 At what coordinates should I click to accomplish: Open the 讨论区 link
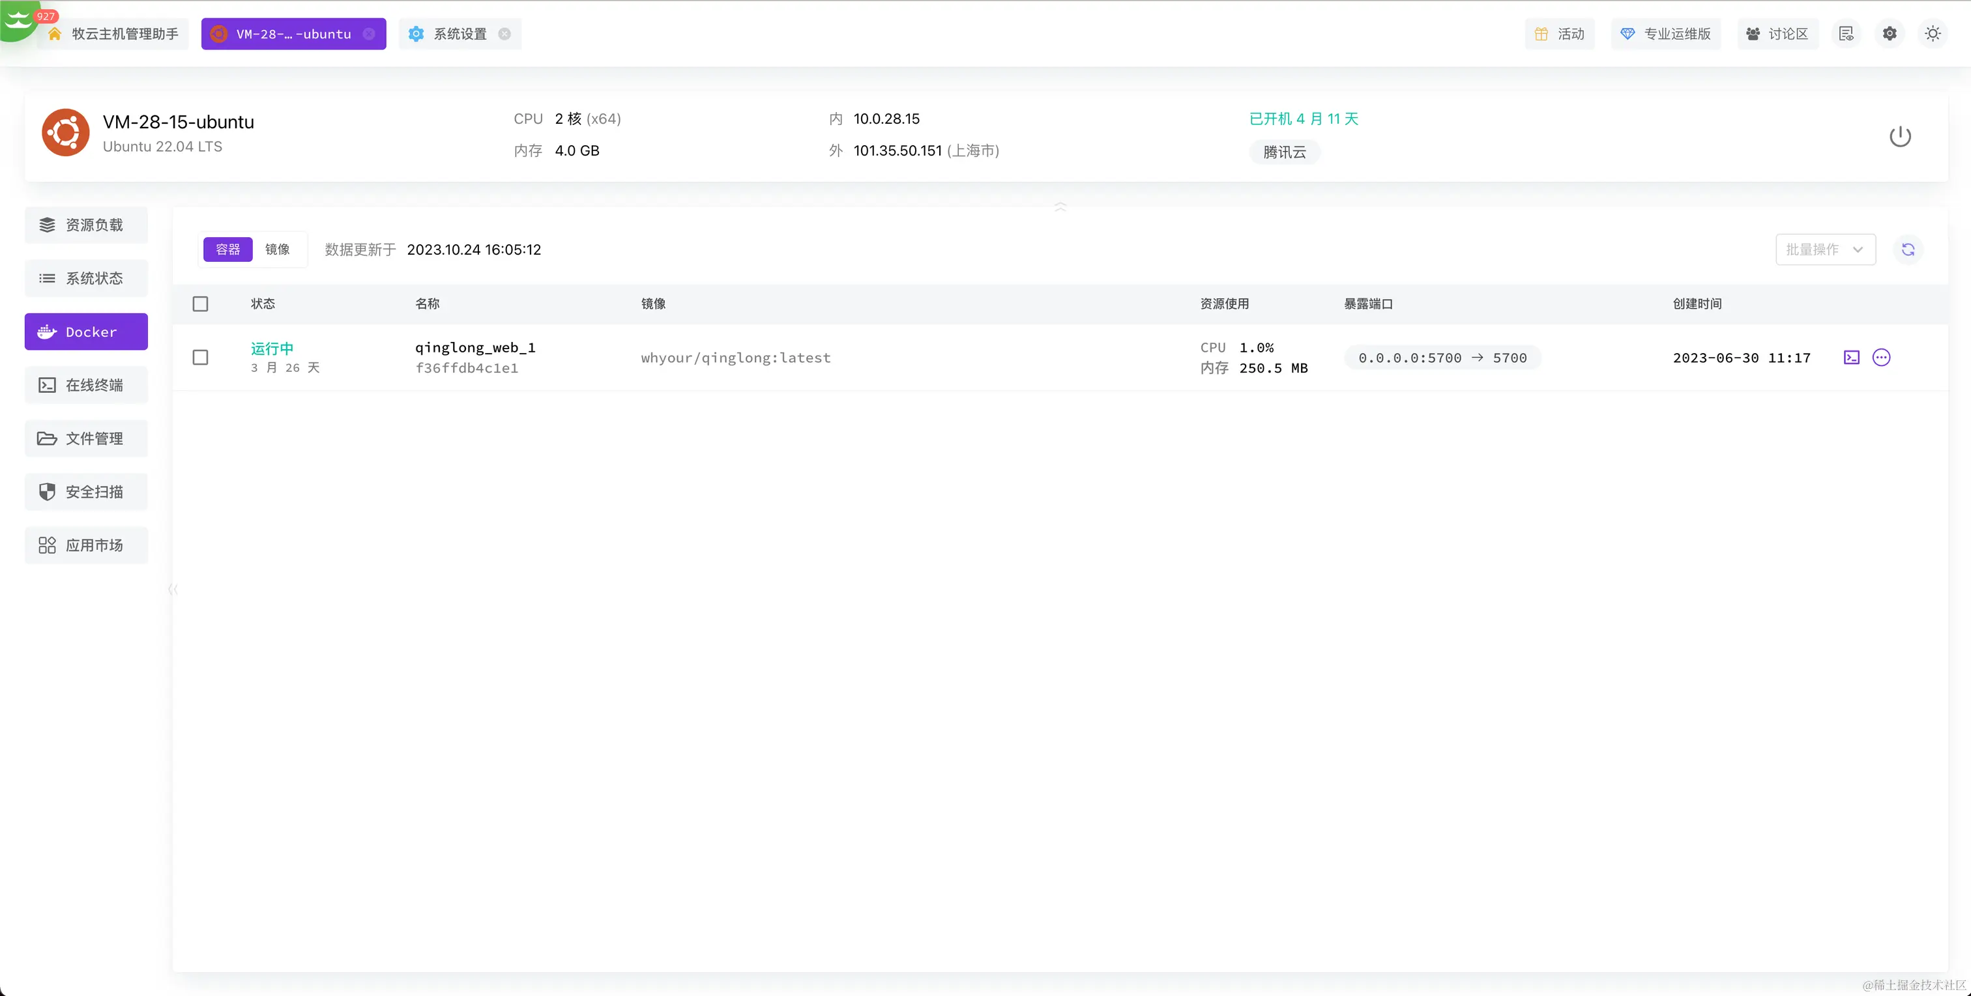pyautogui.click(x=1777, y=34)
